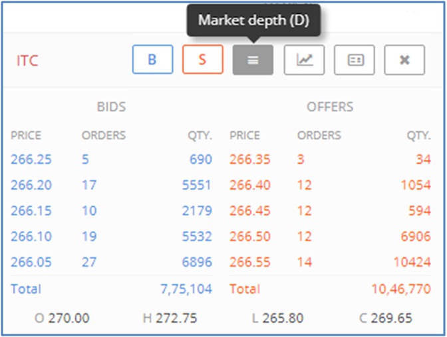Remove ITC using the X icon
447x337 pixels.
click(404, 60)
